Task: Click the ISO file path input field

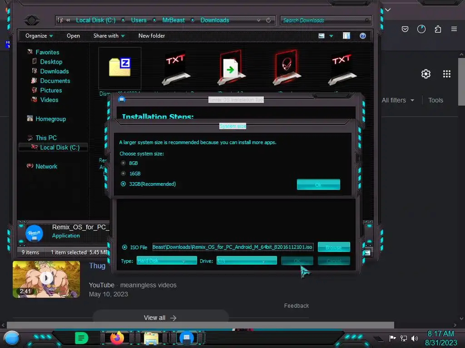Action: click(x=233, y=247)
